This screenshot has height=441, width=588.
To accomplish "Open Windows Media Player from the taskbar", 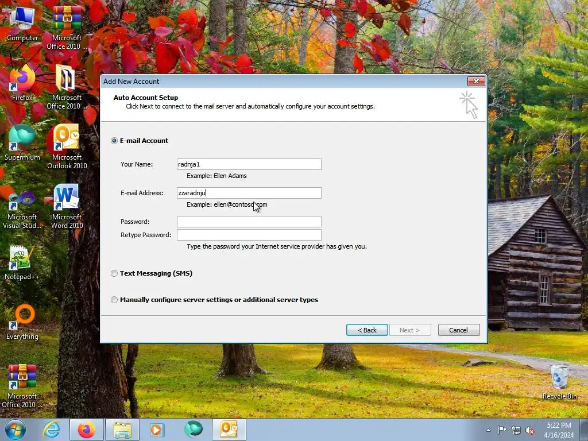I will pyautogui.click(x=157, y=430).
